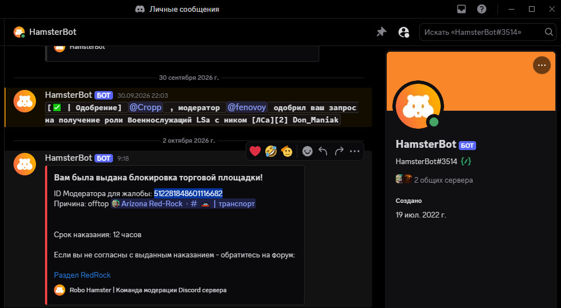
Task: Maximize the Discord window
Action: click(x=532, y=9)
